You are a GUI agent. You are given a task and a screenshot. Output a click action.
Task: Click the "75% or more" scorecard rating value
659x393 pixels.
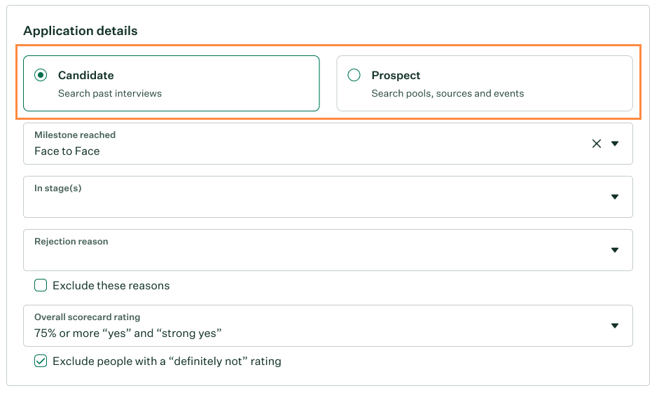[x=128, y=333]
